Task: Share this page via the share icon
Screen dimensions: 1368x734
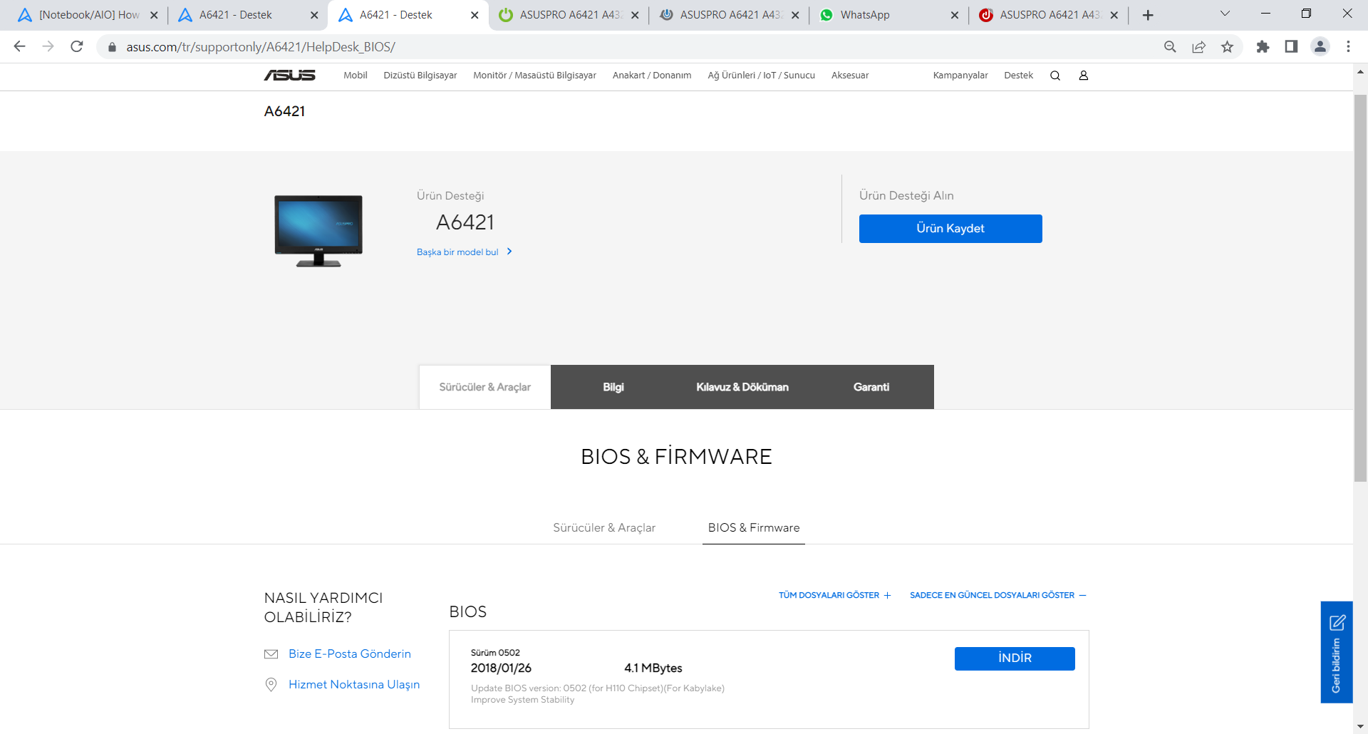Action: point(1198,46)
